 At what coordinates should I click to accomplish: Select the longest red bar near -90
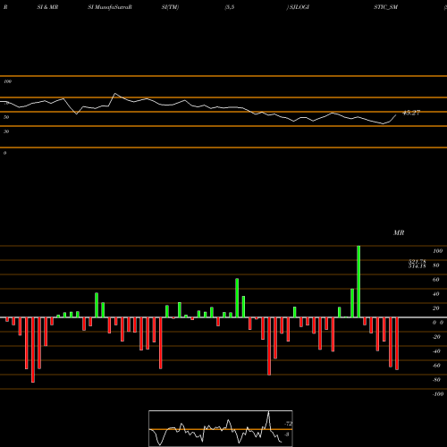point(33,350)
